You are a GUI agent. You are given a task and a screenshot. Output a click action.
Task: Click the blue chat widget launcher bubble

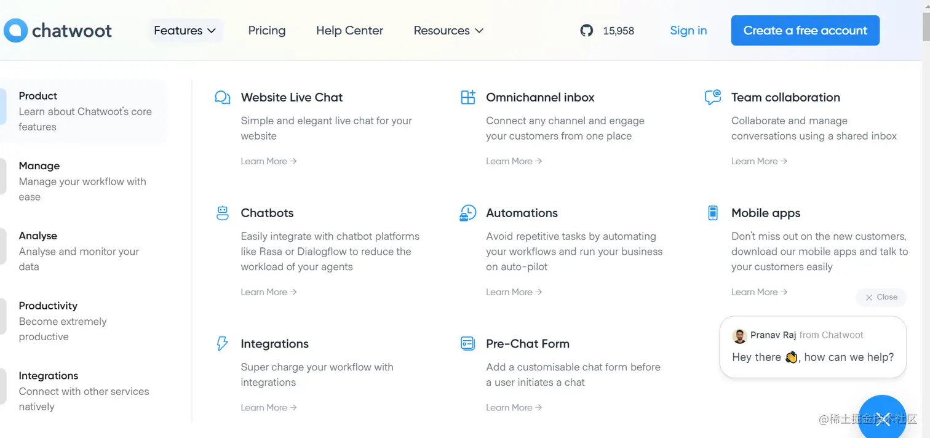(x=882, y=418)
